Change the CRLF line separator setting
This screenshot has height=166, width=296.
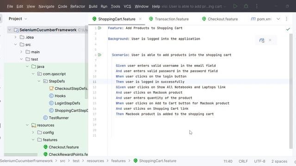coord(243,161)
